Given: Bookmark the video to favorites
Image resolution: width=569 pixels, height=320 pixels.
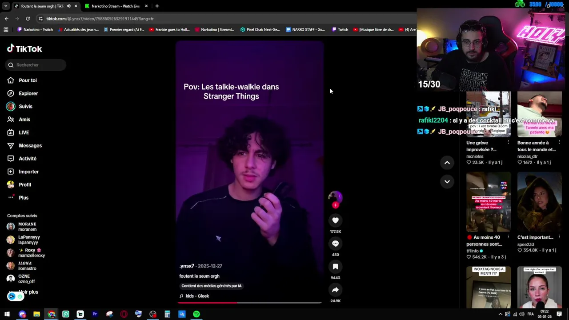Looking at the screenshot, I should (335, 266).
